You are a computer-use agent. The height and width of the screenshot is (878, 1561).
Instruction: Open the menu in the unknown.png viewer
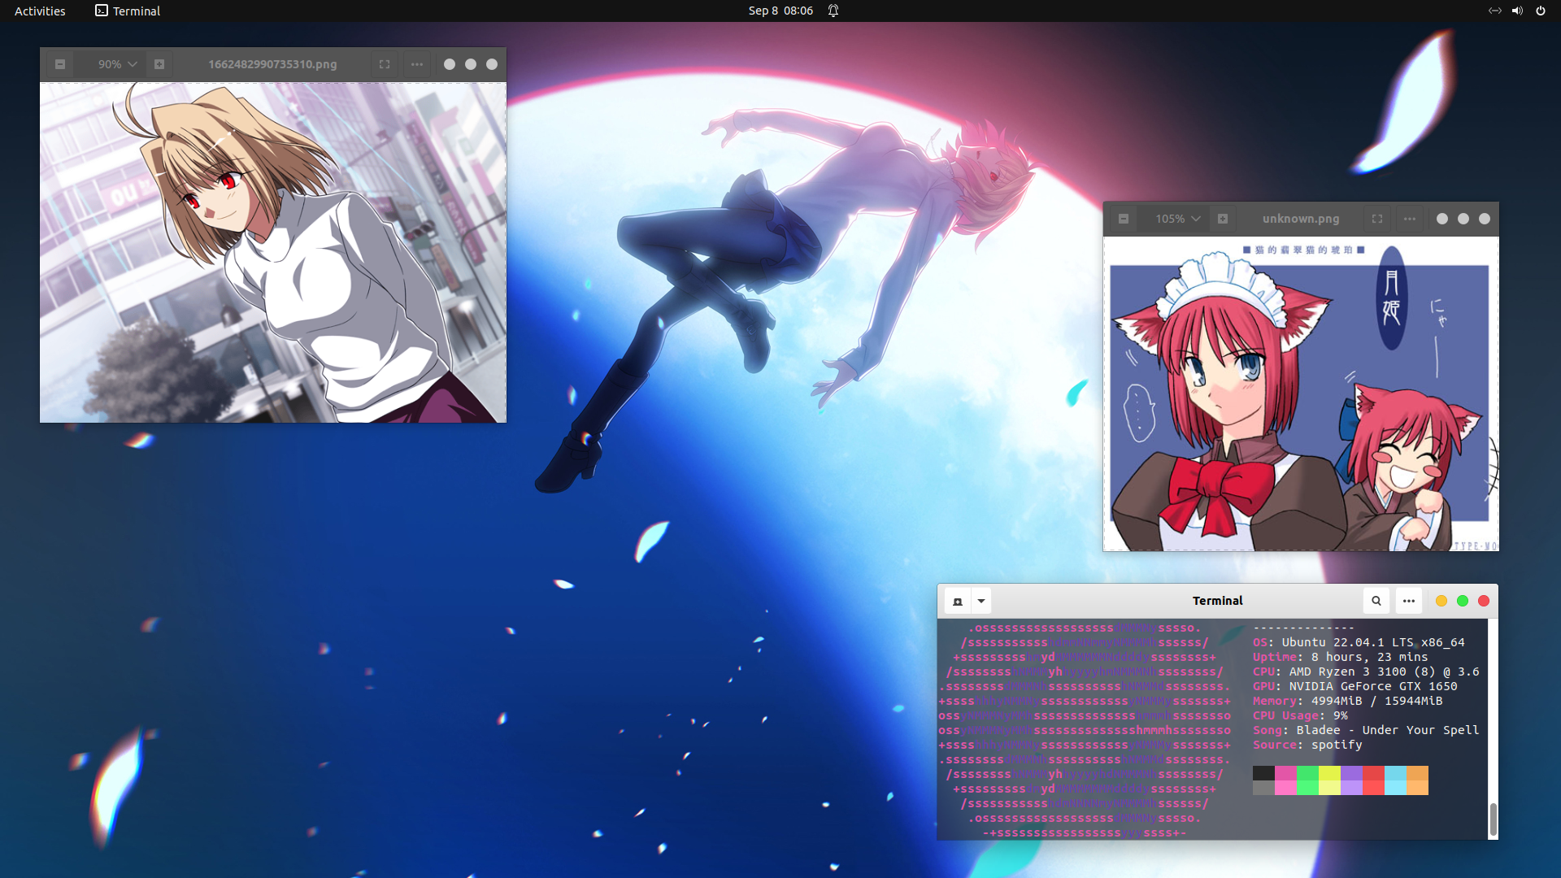(x=1410, y=219)
